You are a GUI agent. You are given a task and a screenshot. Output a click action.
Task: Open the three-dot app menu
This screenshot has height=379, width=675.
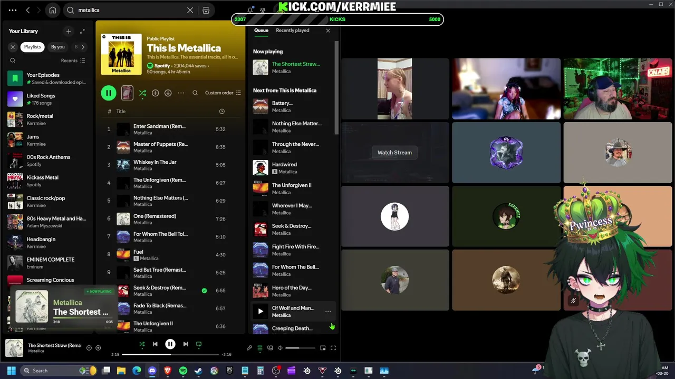click(x=13, y=10)
